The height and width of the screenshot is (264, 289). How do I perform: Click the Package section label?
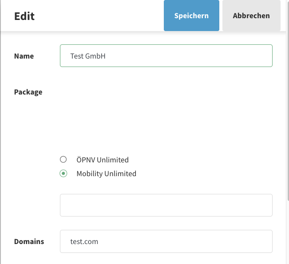click(28, 92)
